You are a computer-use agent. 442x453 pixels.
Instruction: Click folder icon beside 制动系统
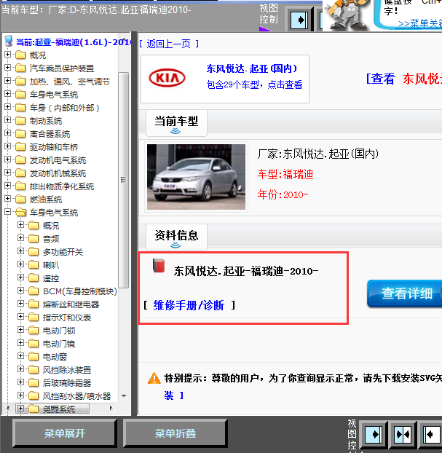pos(20,121)
